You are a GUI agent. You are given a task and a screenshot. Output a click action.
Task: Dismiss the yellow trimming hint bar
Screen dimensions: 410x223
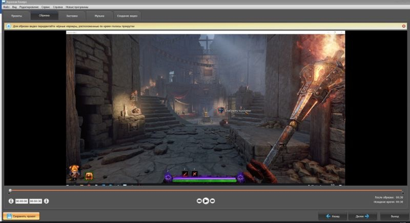click(x=404, y=26)
